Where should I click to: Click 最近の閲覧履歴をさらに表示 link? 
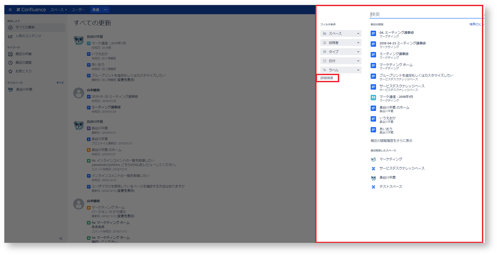tap(391, 141)
